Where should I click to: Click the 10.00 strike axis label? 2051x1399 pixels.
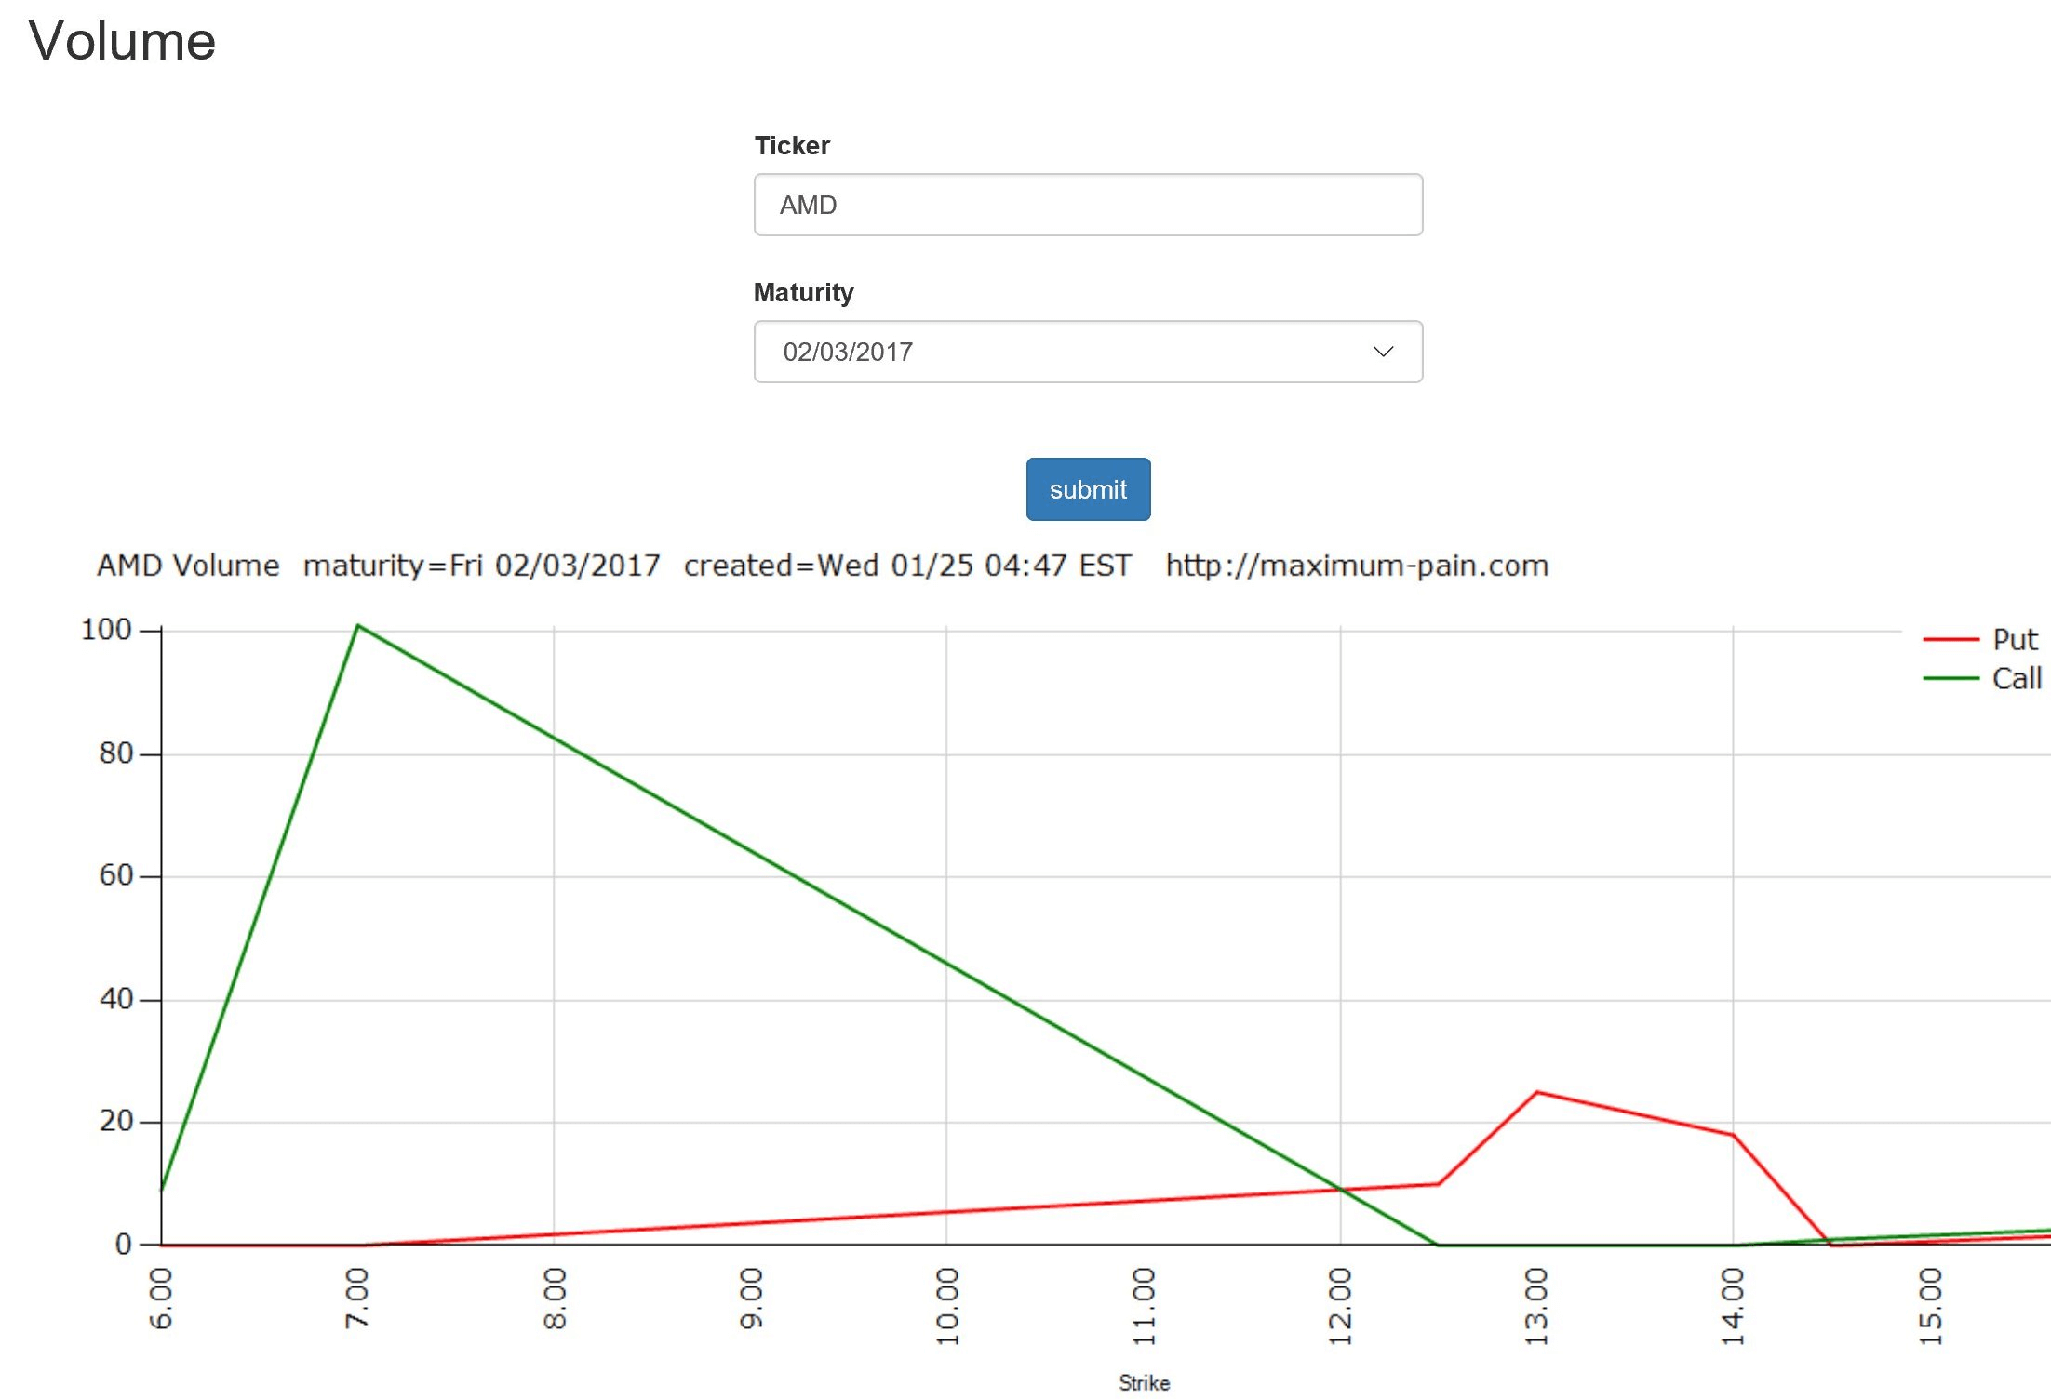tap(947, 1305)
